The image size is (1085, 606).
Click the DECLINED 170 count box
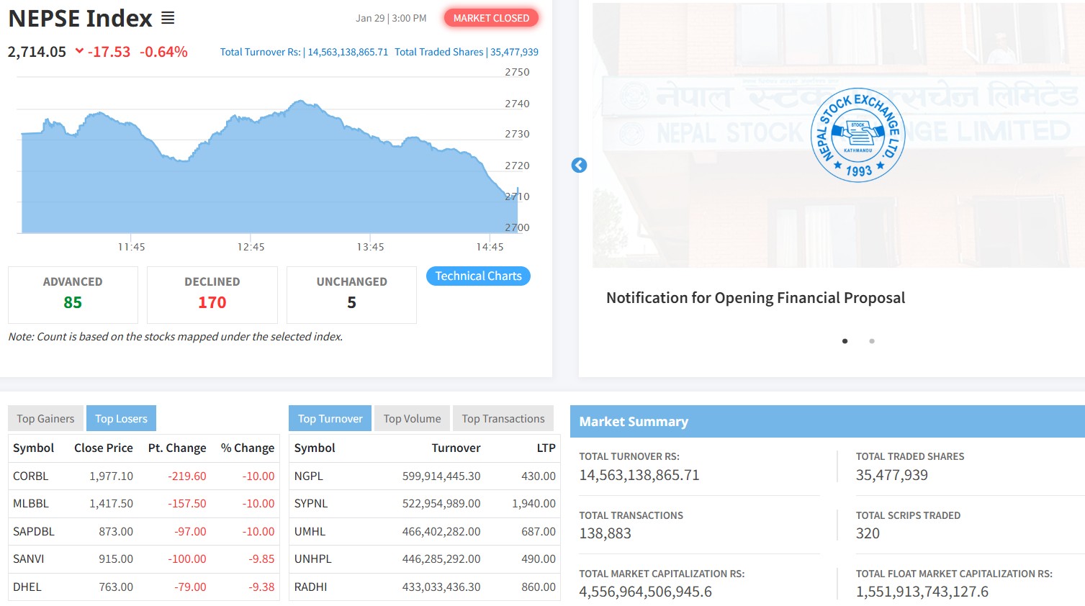212,295
